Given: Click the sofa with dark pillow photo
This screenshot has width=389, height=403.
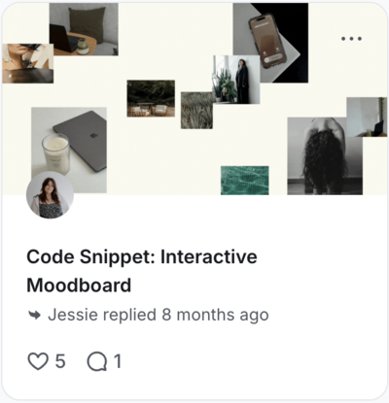Looking at the screenshot, I should click(x=84, y=29).
